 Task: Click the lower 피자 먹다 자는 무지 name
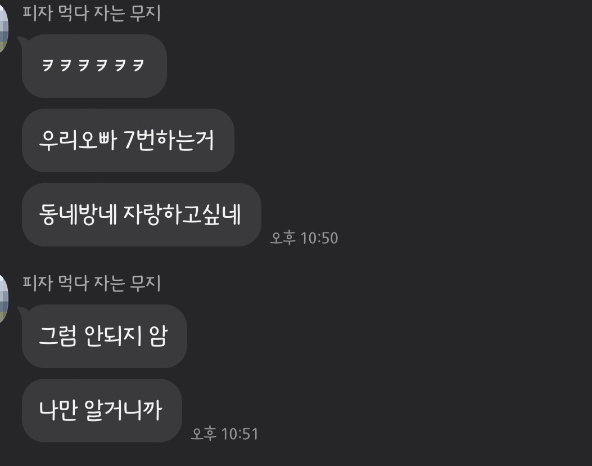tap(92, 283)
